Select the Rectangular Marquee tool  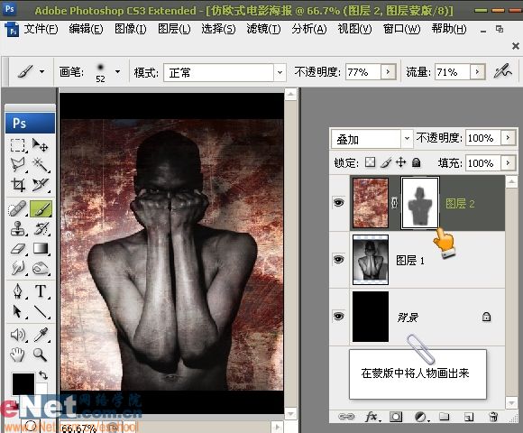pyautogui.click(x=18, y=145)
